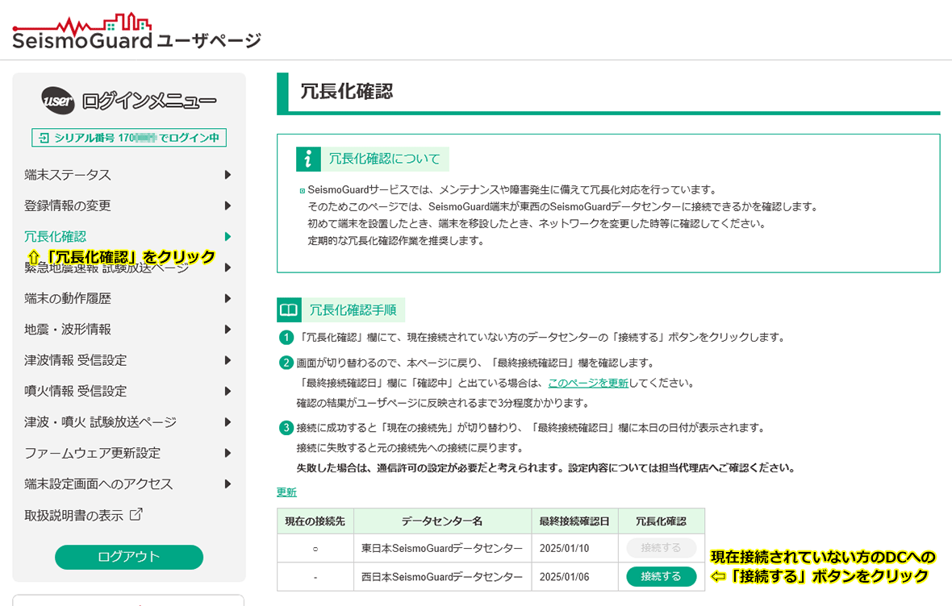Image resolution: width=952 pixels, height=606 pixels.
Task: Click the book icon beside 冗長化確認手順
Action: (288, 310)
